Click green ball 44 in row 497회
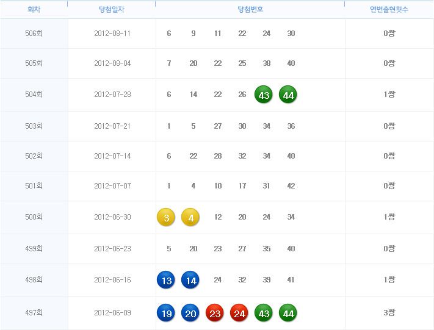The width and height of the screenshot is (434, 330). point(288,313)
